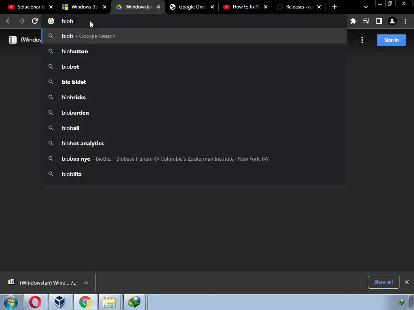Click the Google icon in address bar
414x310 pixels.
tap(51, 21)
